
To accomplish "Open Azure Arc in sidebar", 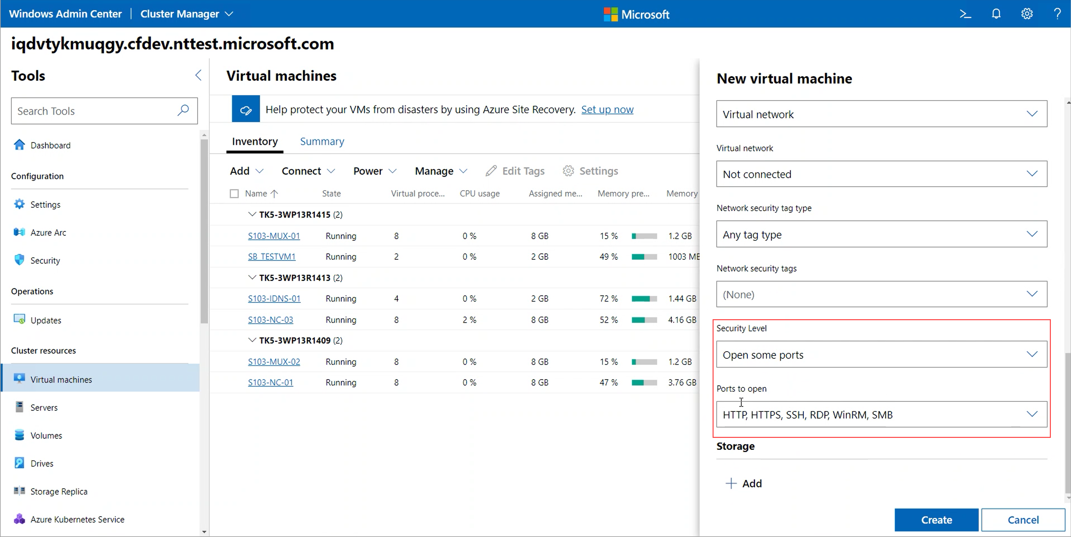I will point(48,232).
